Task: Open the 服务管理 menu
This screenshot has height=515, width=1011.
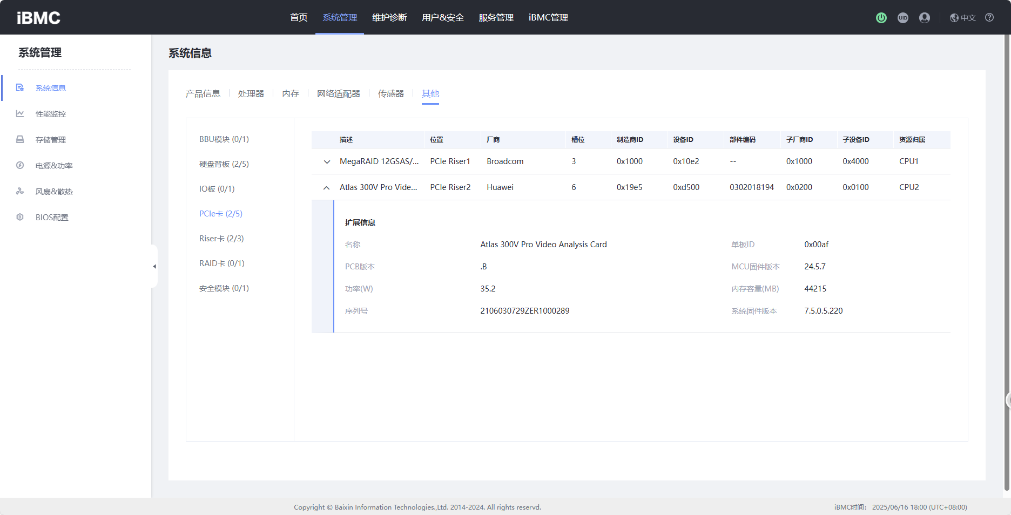Action: pos(496,17)
